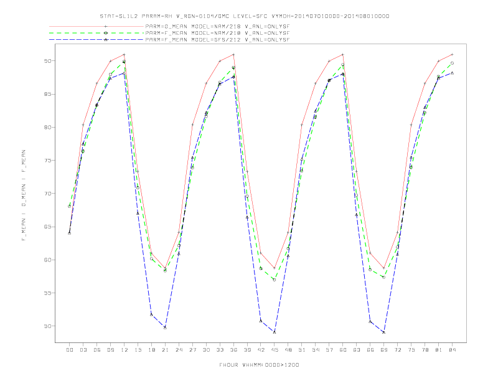The height and width of the screenshot is (381, 493).
Task: Click the circle marker on the green legend line
Action: (x=106, y=33)
